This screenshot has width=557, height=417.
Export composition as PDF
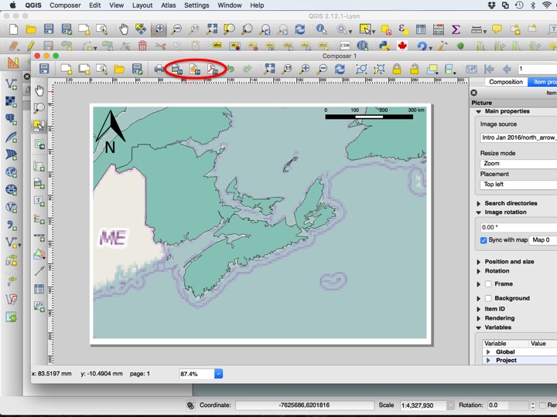pos(212,69)
